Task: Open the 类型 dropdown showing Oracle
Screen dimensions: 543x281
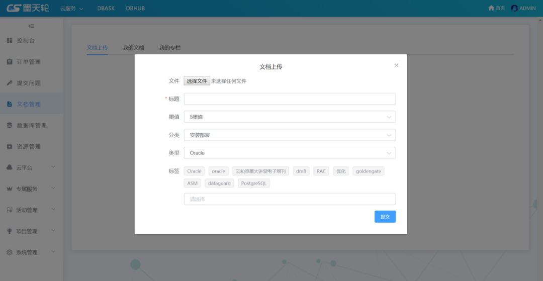Action: 289,153
